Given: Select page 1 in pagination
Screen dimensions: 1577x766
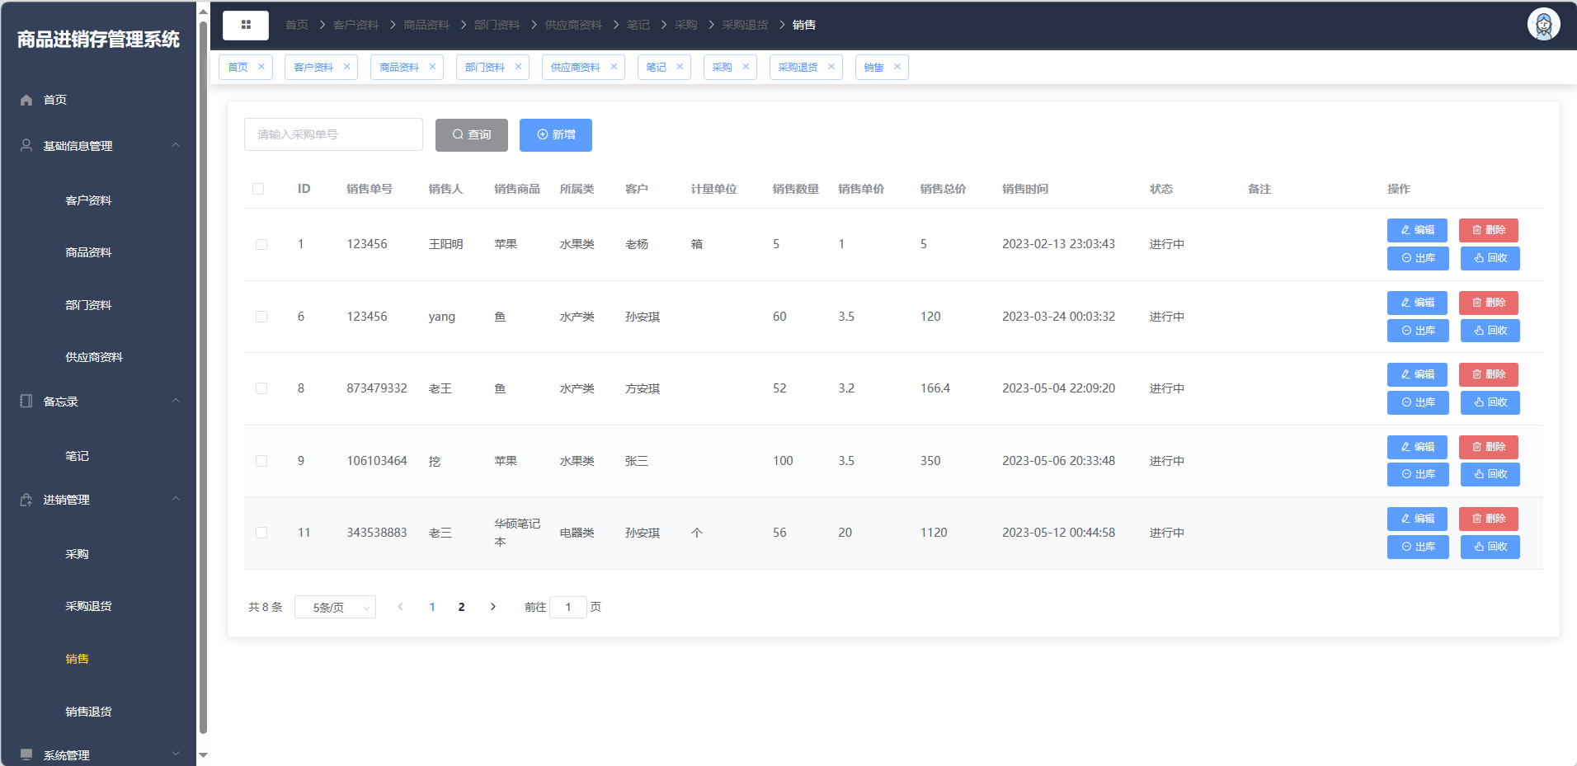Looking at the screenshot, I should pos(432,607).
